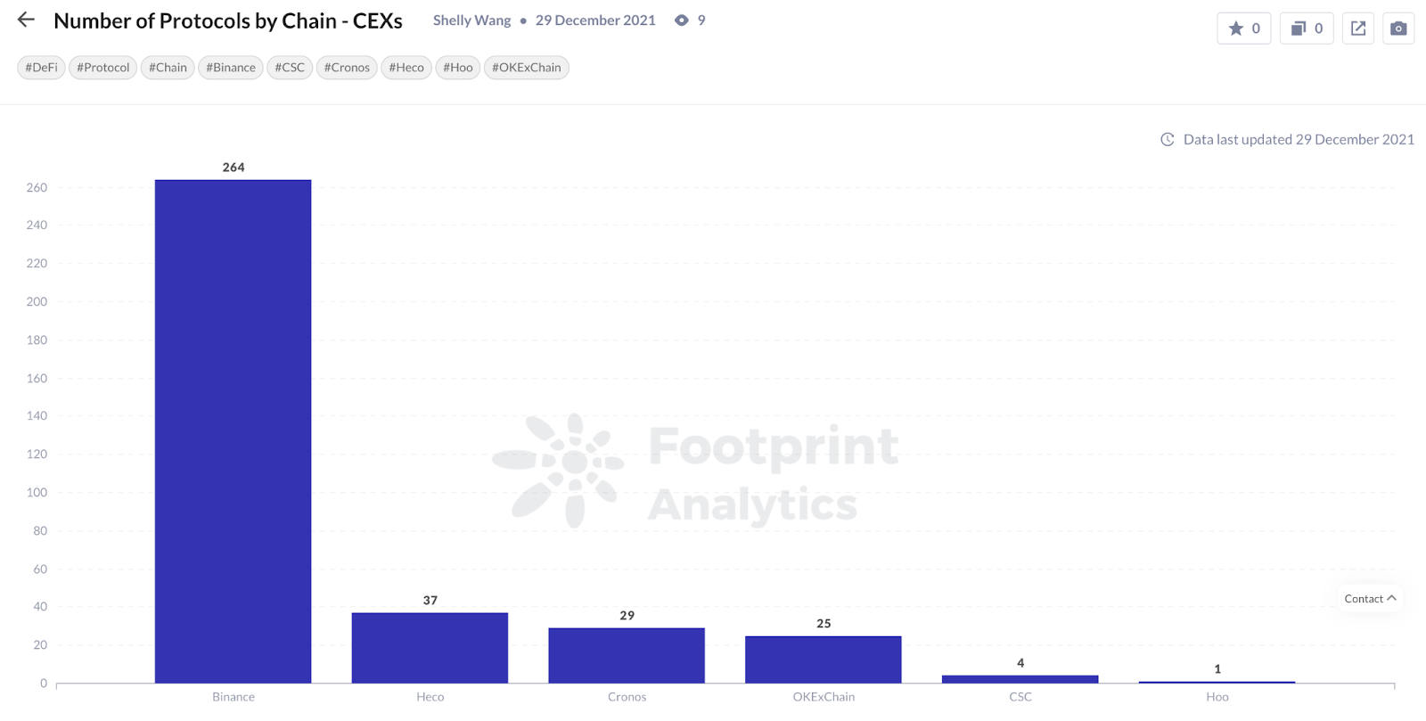Select the #Binance tag
1426x721 pixels.
[x=231, y=68]
